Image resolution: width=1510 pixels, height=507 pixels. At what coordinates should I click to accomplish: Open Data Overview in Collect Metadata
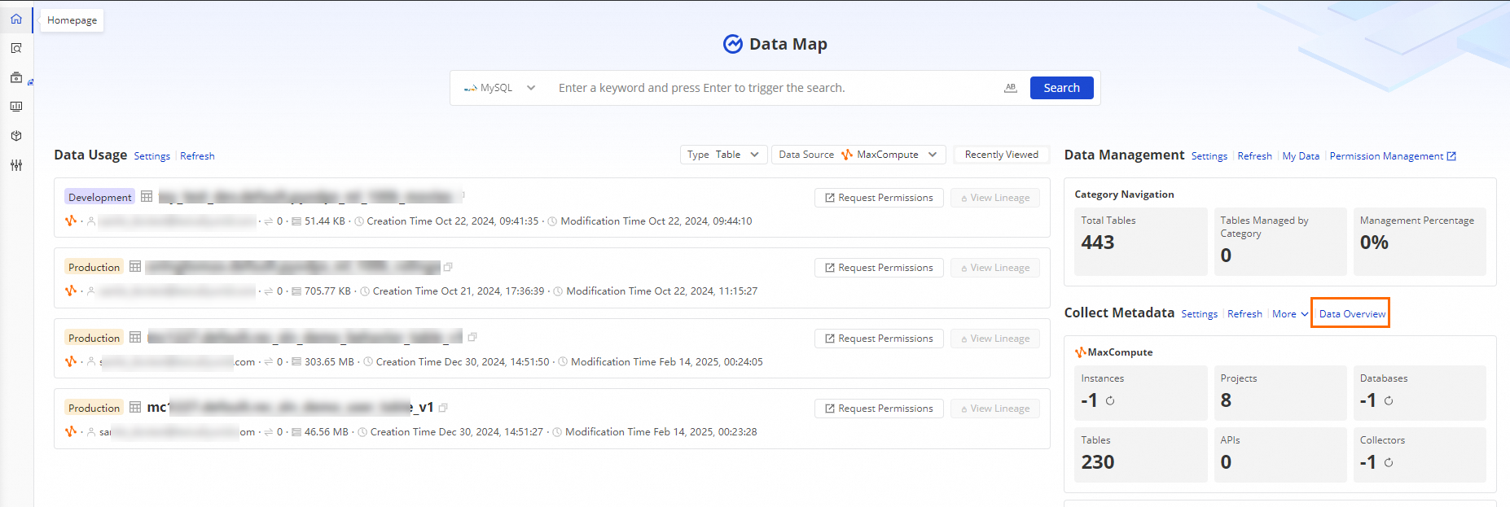pos(1352,314)
